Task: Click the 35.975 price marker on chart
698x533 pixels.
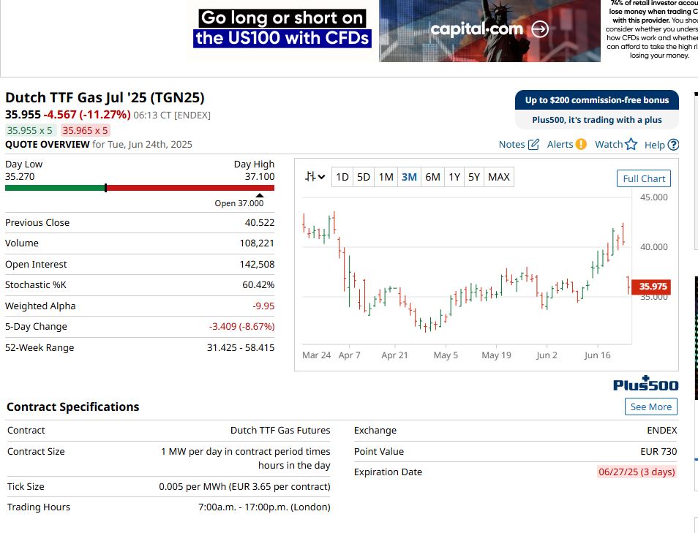Action: tap(653, 287)
